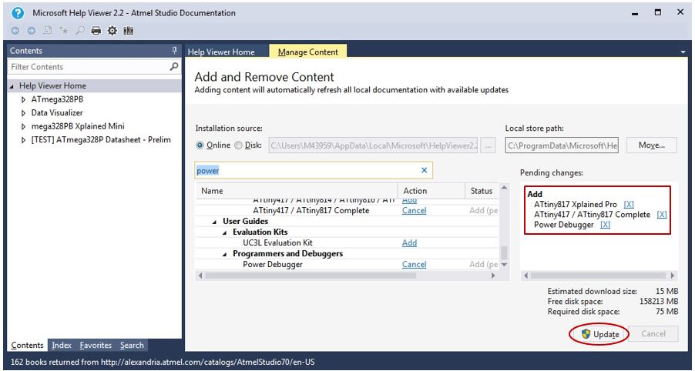Select the Disk installation source
Image resolution: width=695 pixels, height=371 pixels.
pyautogui.click(x=238, y=145)
